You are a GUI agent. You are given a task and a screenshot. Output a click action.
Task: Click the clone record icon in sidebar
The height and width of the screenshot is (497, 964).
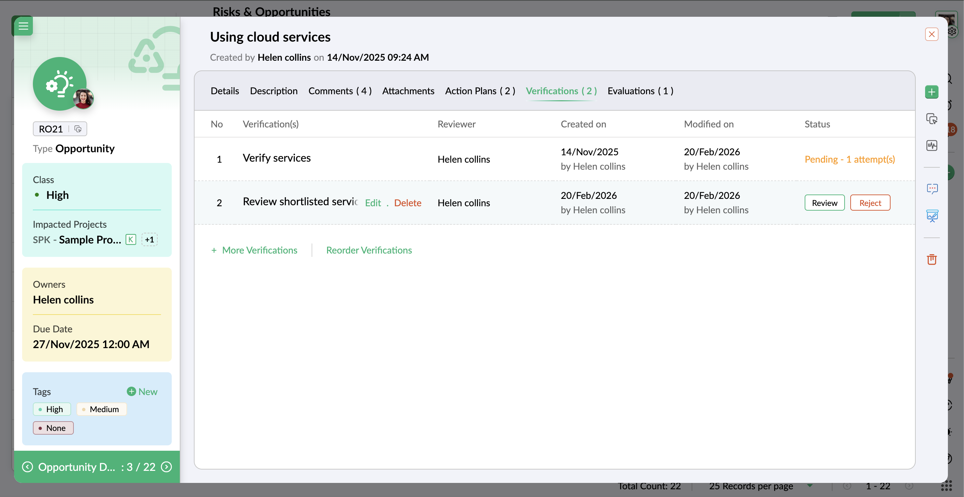931,119
